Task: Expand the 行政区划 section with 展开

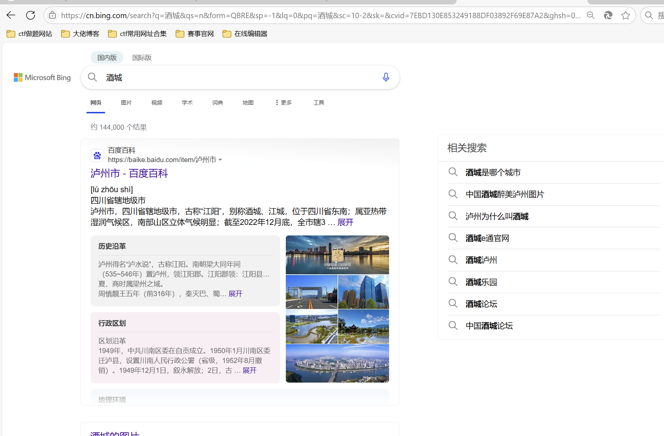Action: [x=249, y=370]
